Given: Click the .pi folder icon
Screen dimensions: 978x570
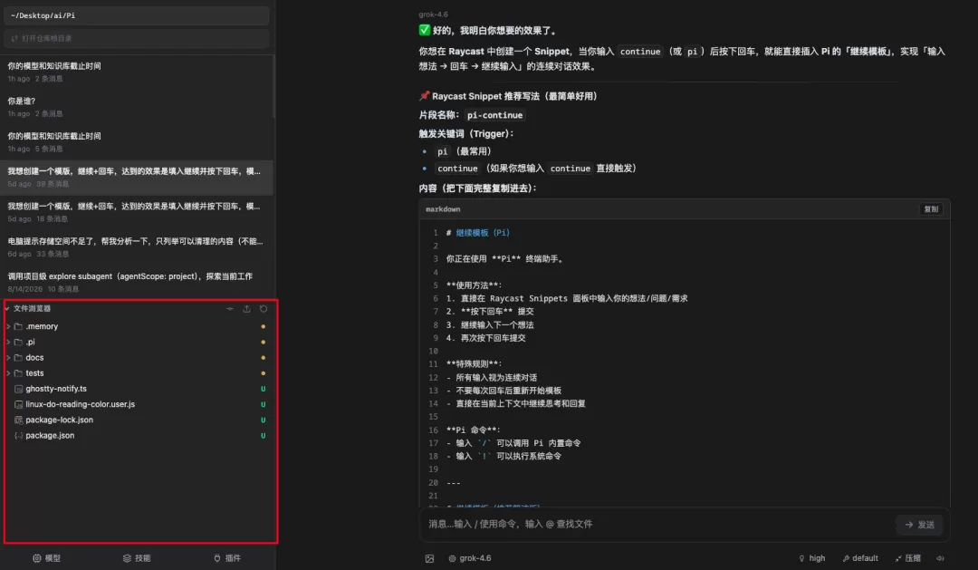Looking at the screenshot, I should click(x=18, y=343).
